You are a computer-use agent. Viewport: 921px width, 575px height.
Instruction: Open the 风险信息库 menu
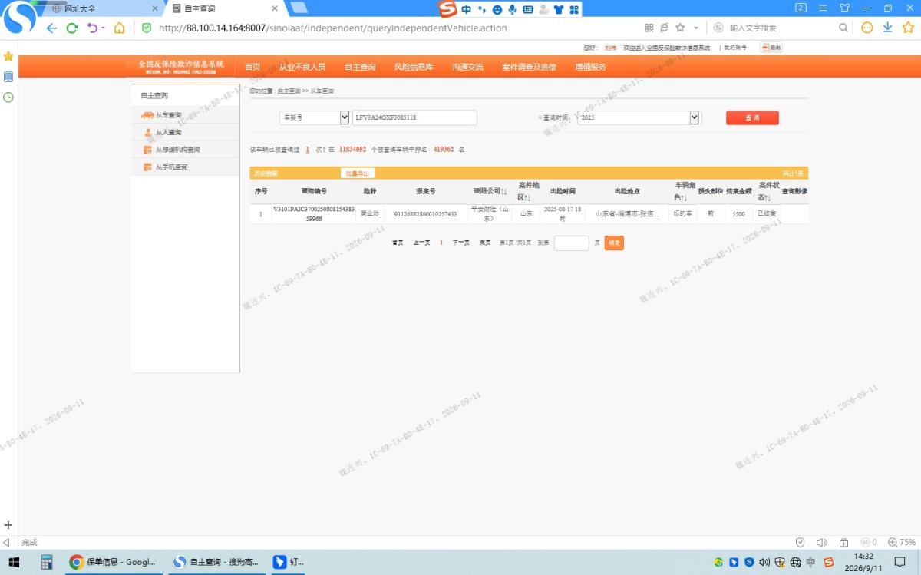(414, 67)
